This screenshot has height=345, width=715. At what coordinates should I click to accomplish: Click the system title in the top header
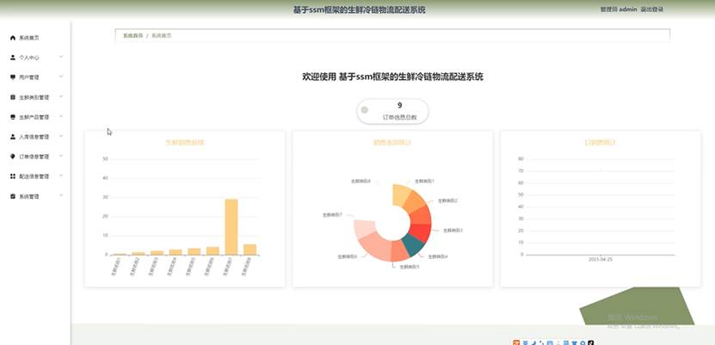point(360,10)
